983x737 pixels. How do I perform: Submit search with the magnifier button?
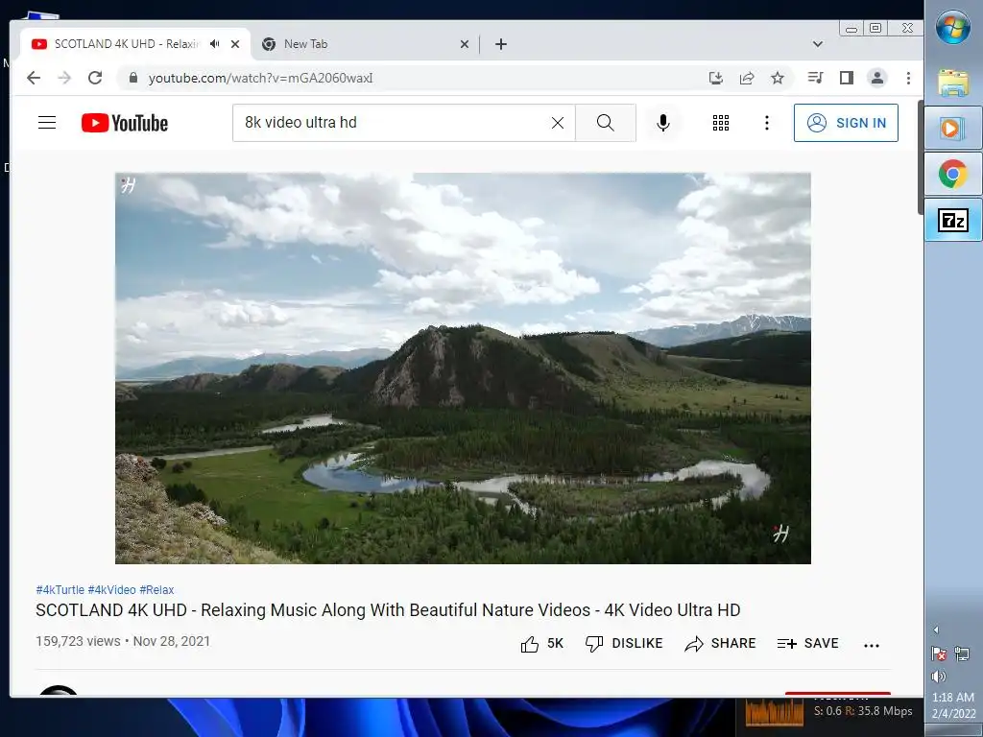pyautogui.click(x=606, y=123)
